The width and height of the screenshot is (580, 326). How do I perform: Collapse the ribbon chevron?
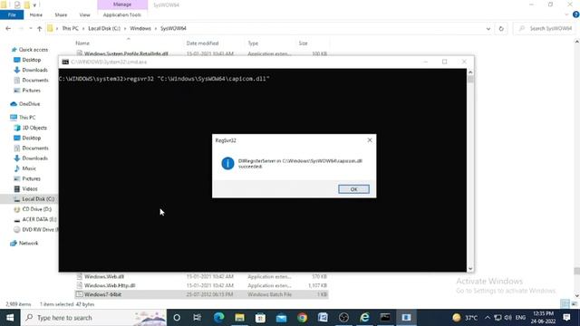pos(566,14)
